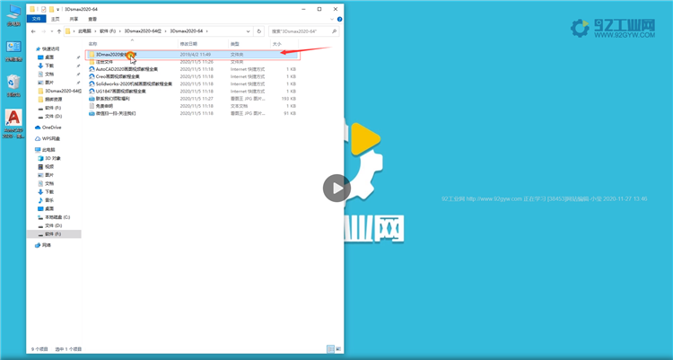Expand chevron after 3Dsmax2020-64 in the breadcrumb
The image size is (673, 360).
coord(207,31)
